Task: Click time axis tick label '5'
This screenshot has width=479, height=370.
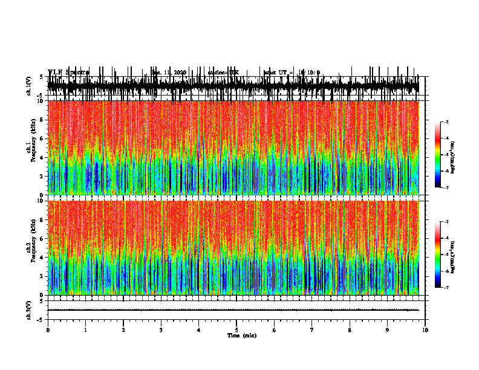Action: click(236, 330)
